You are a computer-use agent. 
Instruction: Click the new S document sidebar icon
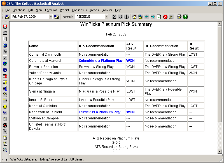click(x=5, y=138)
